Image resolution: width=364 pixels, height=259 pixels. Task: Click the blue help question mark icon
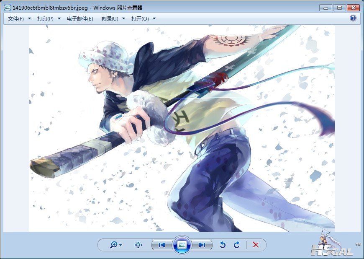(353, 18)
